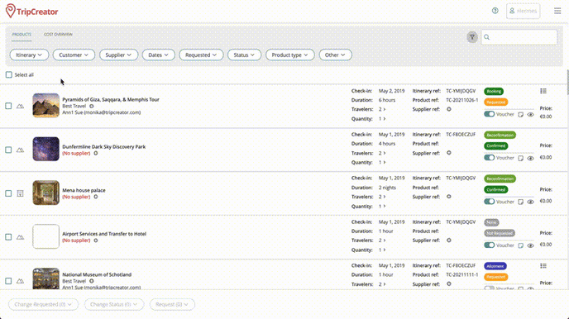
Task: Select the Pyramids of Giza row checkbox
Action: (x=8, y=106)
